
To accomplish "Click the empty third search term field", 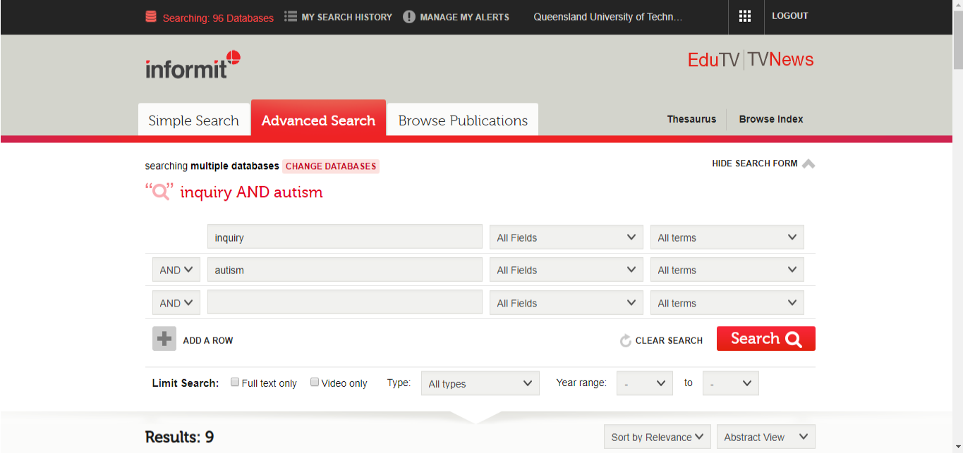I will (x=345, y=303).
